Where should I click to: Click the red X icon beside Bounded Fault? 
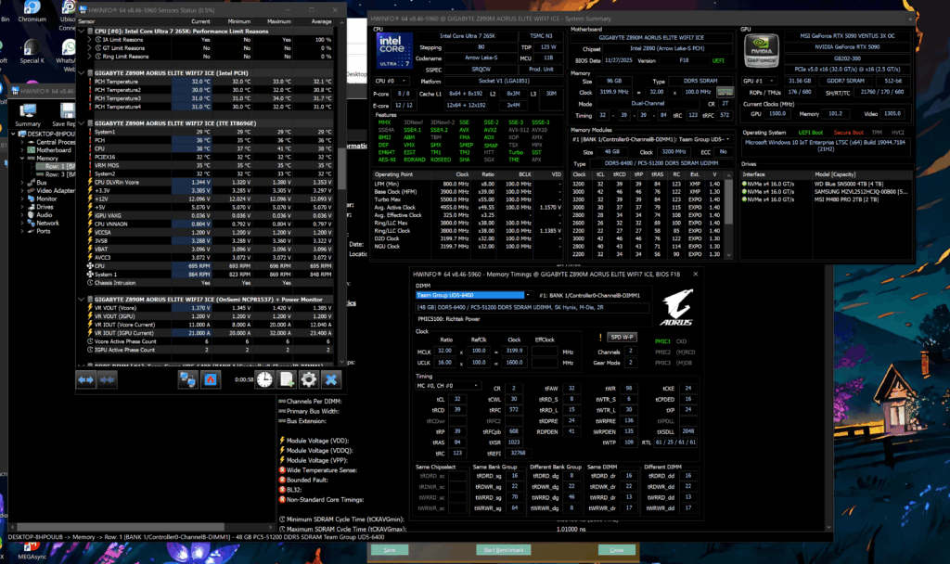coord(282,480)
